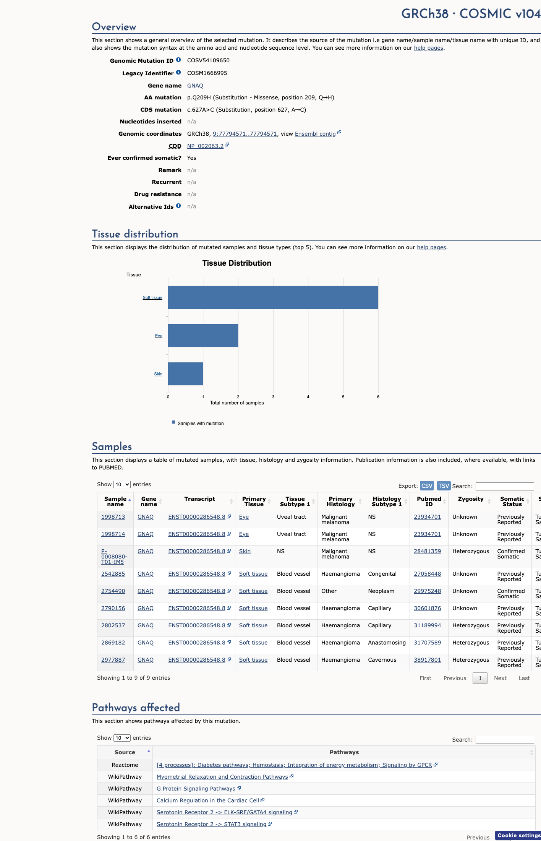
Task: Sort samples by Transcript column
Action: 199,502
